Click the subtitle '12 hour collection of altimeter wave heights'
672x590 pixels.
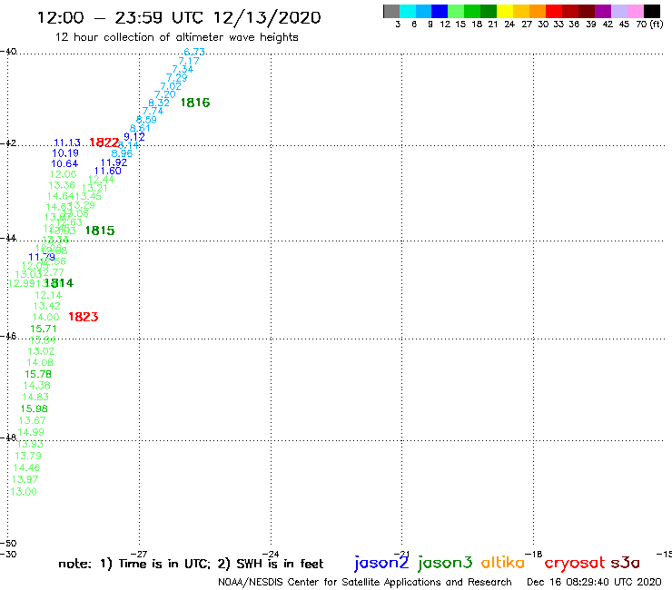(x=176, y=37)
